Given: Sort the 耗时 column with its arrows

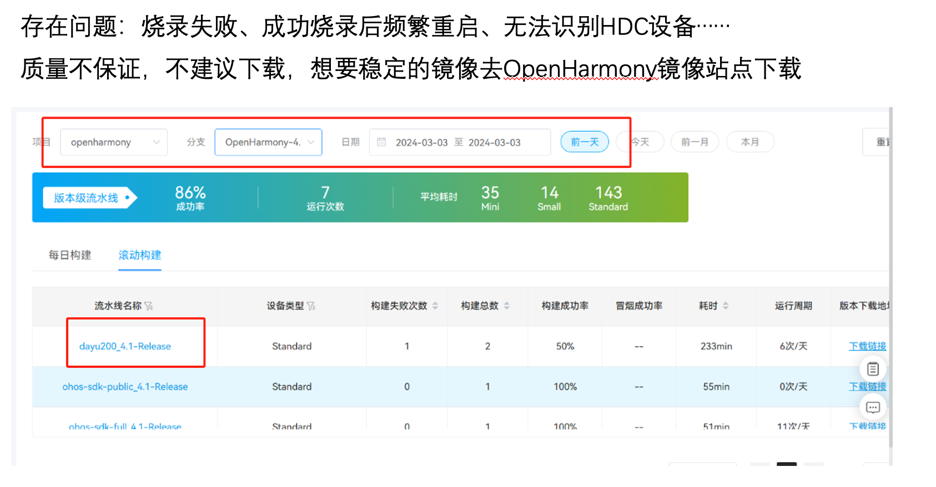Looking at the screenshot, I should 726,306.
